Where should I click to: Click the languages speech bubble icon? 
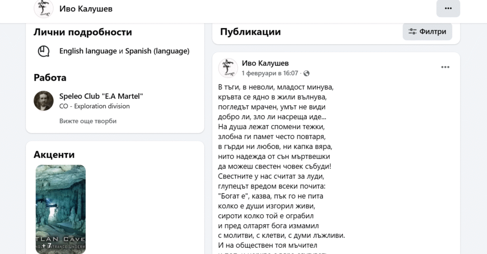tap(44, 51)
